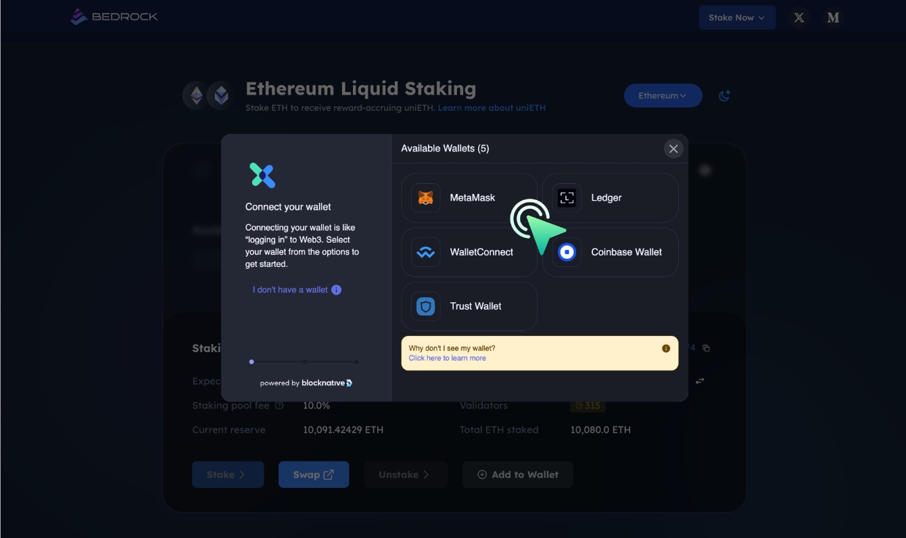Toggle dark mode moon icon

click(x=724, y=96)
